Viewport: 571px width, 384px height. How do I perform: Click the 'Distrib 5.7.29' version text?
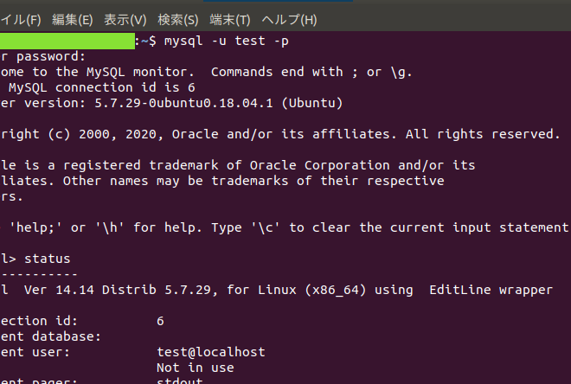140,290
